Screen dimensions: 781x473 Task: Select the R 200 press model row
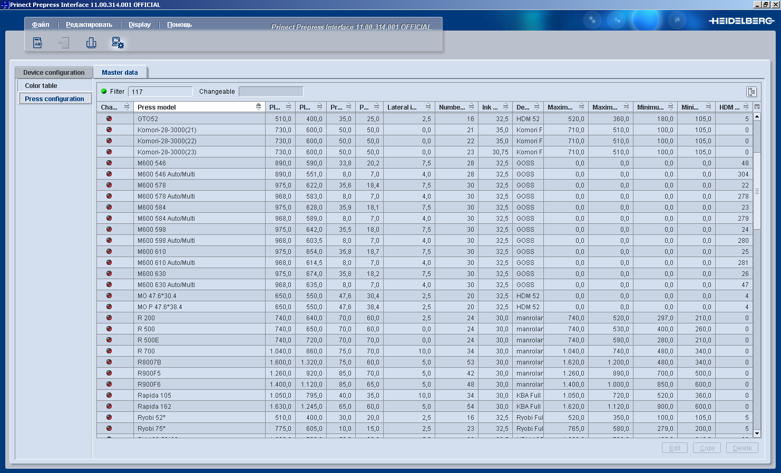click(425, 318)
